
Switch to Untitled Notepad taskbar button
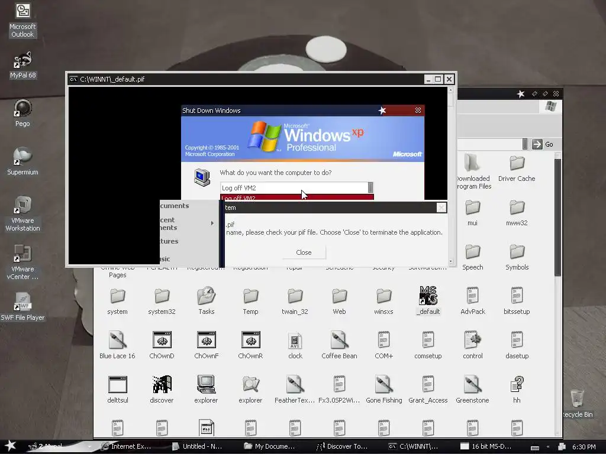(x=197, y=446)
